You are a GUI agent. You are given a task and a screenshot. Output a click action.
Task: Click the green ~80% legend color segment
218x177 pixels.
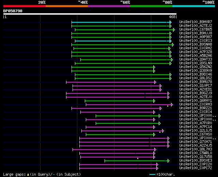151,6
